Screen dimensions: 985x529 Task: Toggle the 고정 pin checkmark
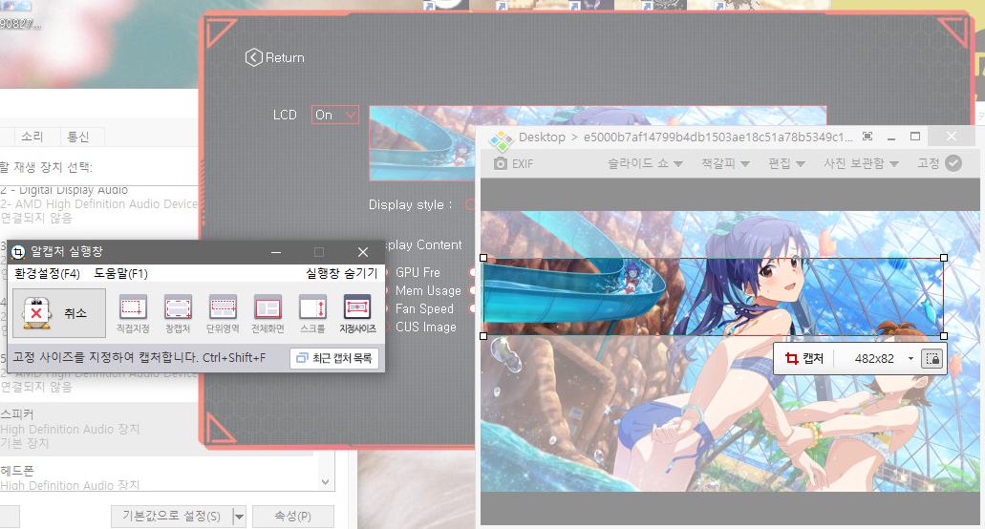(953, 163)
